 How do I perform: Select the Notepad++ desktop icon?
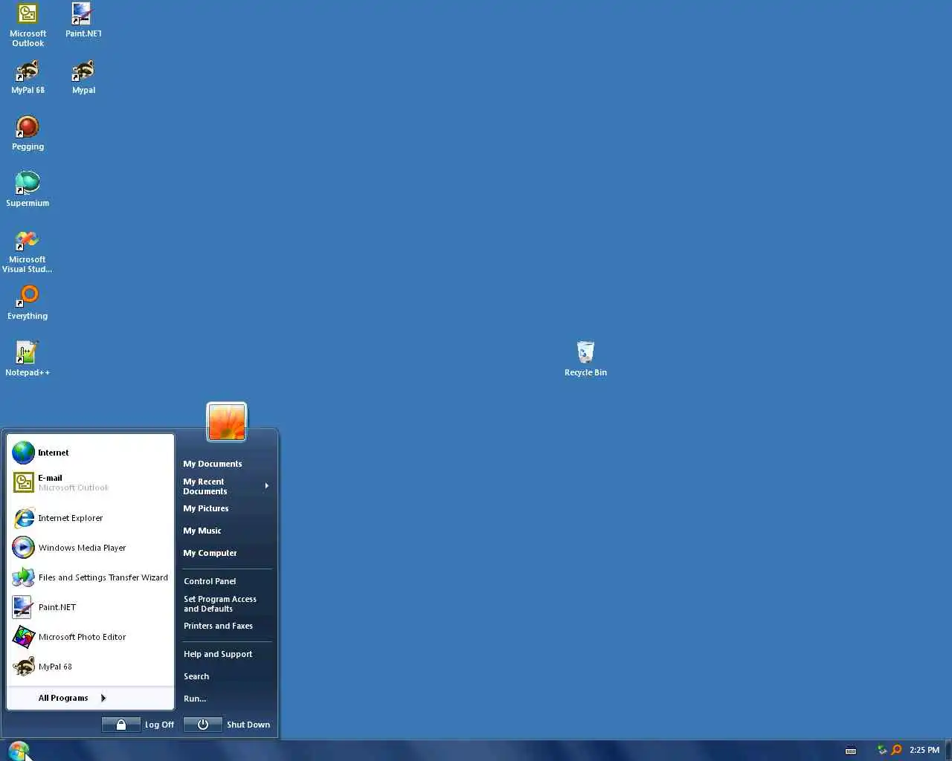28,359
